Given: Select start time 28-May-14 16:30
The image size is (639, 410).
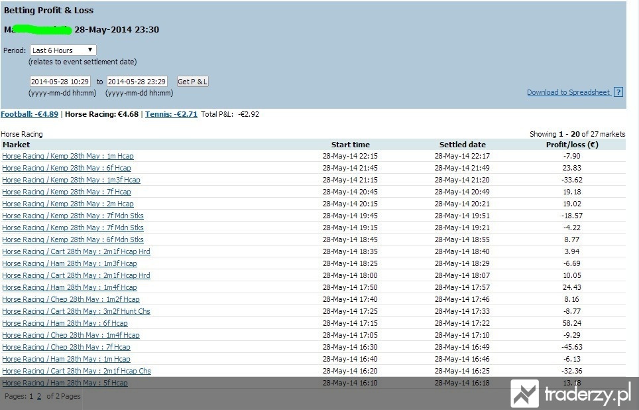Looking at the screenshot, I should [350, 347].
